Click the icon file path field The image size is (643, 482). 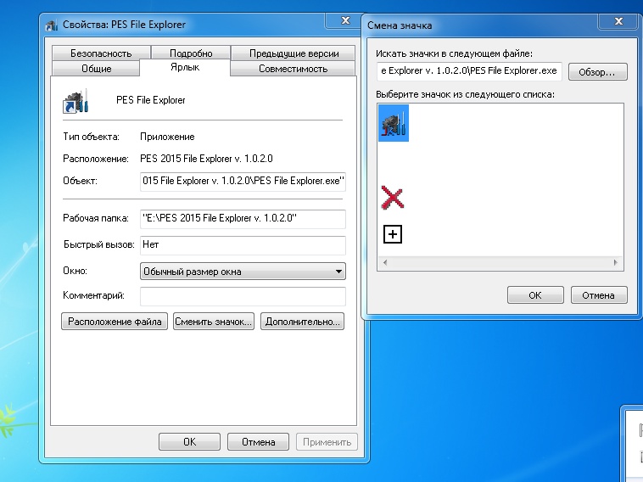pos(469,71)
